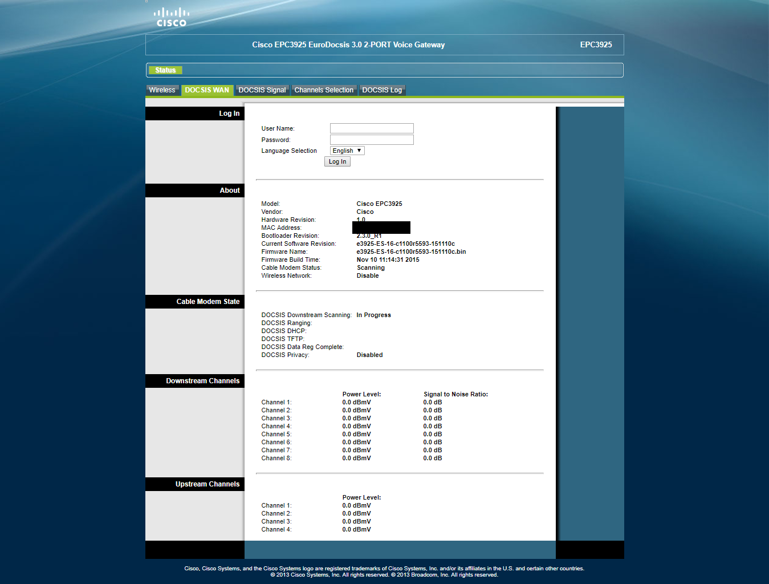Click the Cisco trademark notice in the footer
Screen dimensions: 769x584
[384, 569]
